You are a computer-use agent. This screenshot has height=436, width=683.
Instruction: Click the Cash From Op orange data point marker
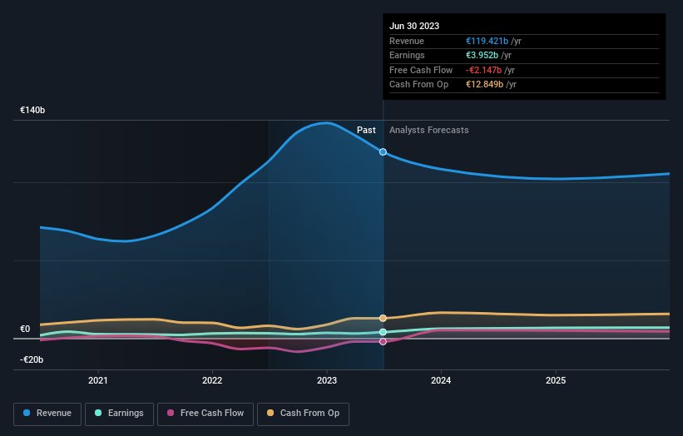click(383, 319)
